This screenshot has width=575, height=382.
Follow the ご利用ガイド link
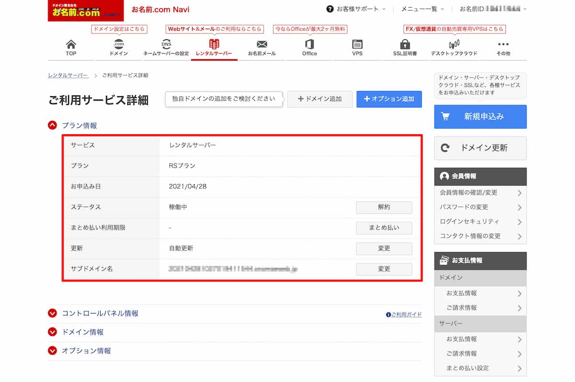click(x=404, y=315)
